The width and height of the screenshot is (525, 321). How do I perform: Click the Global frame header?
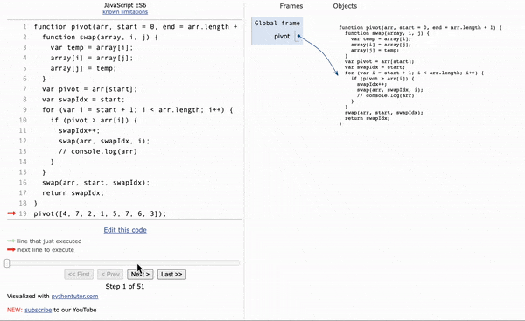tap(276, 23)
